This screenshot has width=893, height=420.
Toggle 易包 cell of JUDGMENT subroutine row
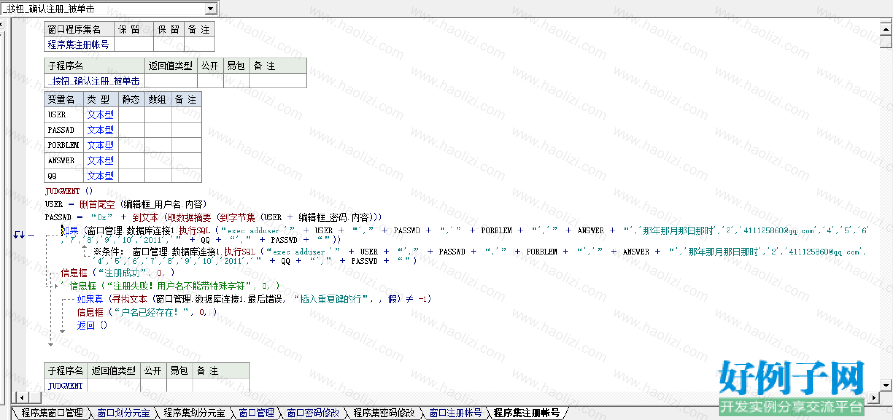tap(180, 385)
